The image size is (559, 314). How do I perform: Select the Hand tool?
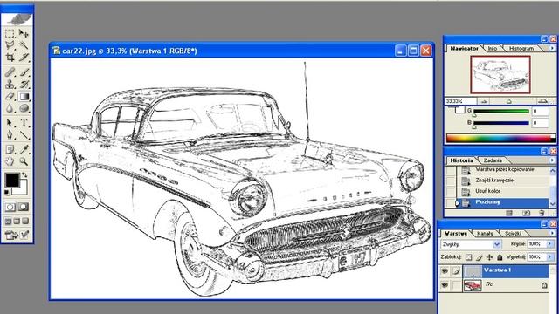click(x=10, y=161)
